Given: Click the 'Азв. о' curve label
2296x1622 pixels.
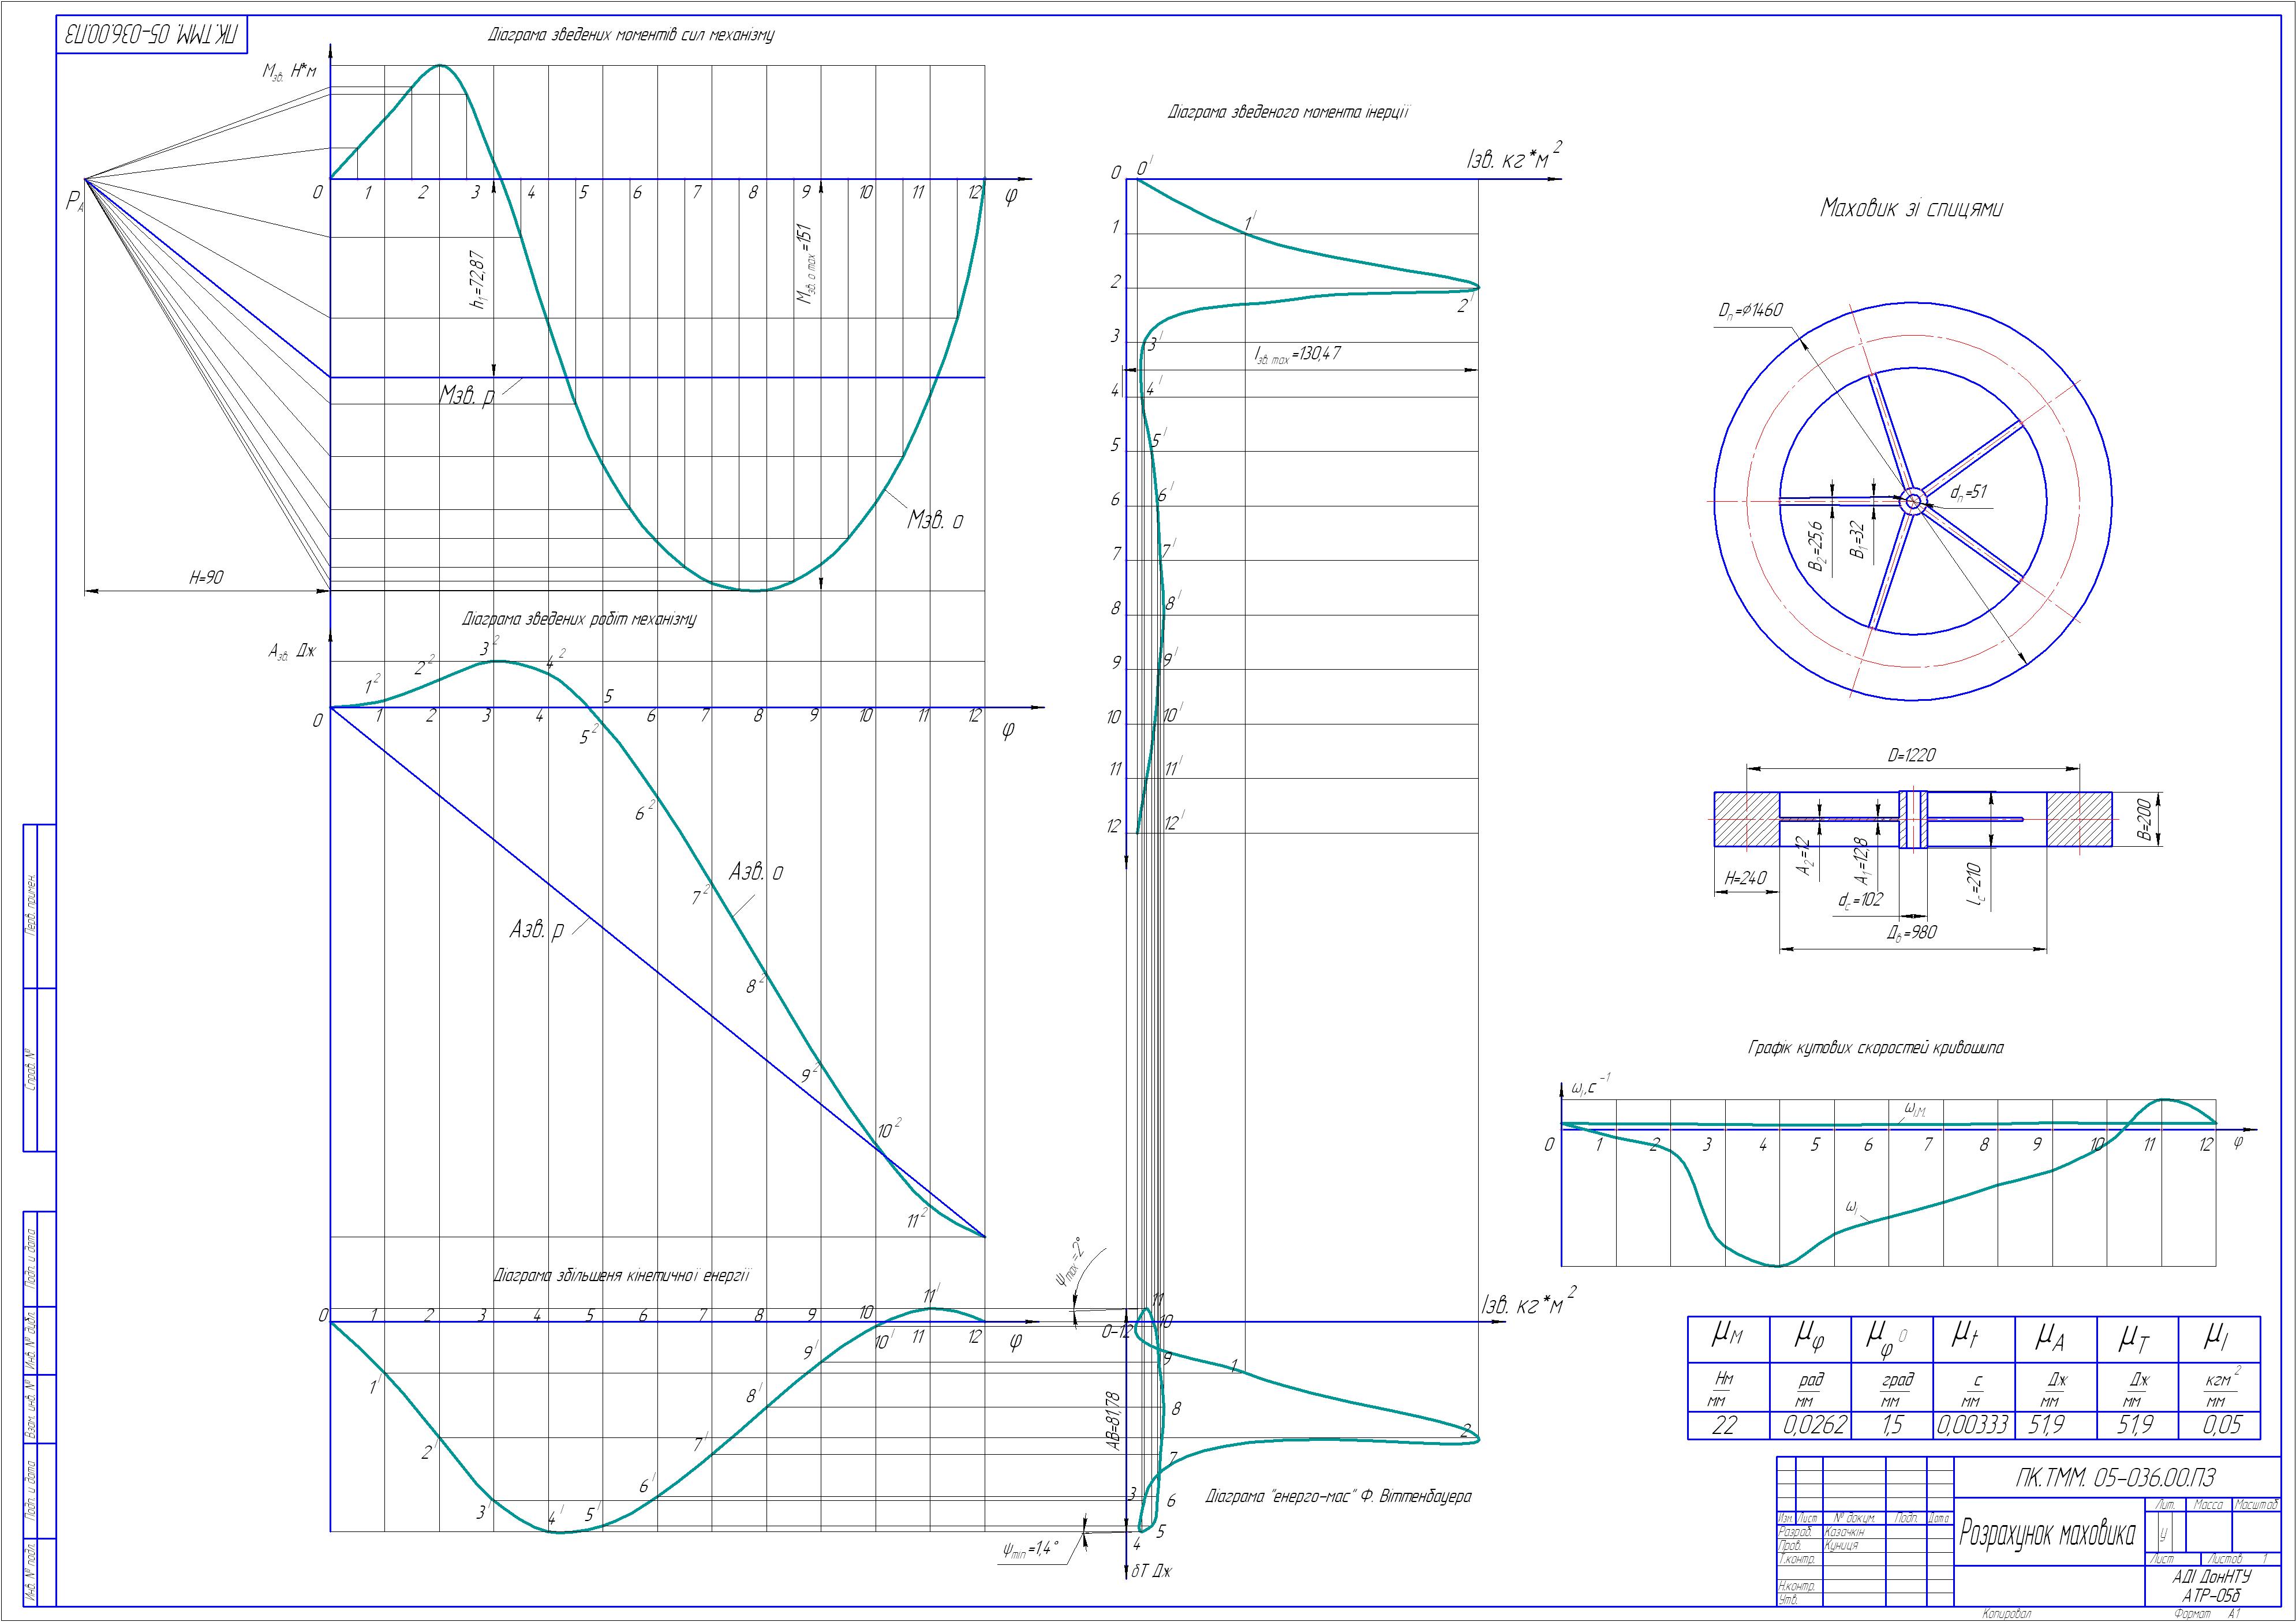Looking at the screenshot, I should (x=755, y=872).
